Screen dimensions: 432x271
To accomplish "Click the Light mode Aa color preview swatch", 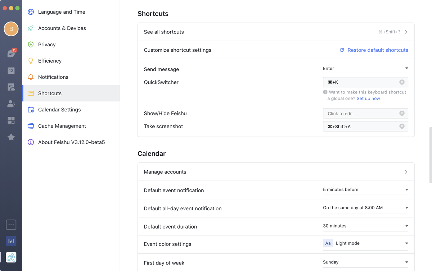I will 328,243.
